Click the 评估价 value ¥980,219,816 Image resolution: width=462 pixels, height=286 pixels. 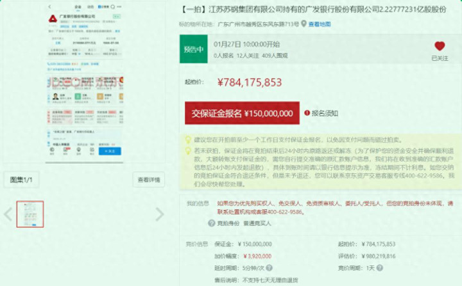[379, 256]
